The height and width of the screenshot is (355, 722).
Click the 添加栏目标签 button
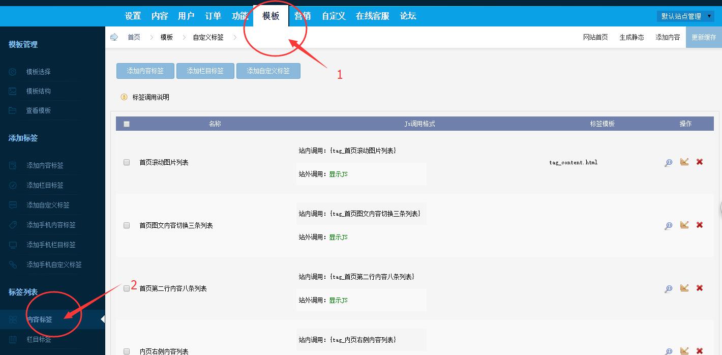[x=205, y=71]
